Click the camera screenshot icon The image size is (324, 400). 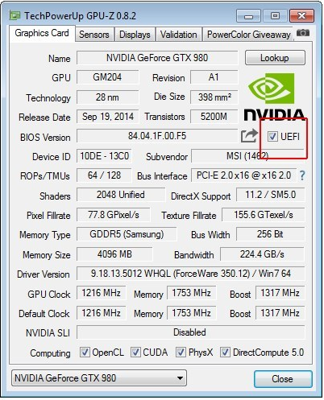click(303, 33)
